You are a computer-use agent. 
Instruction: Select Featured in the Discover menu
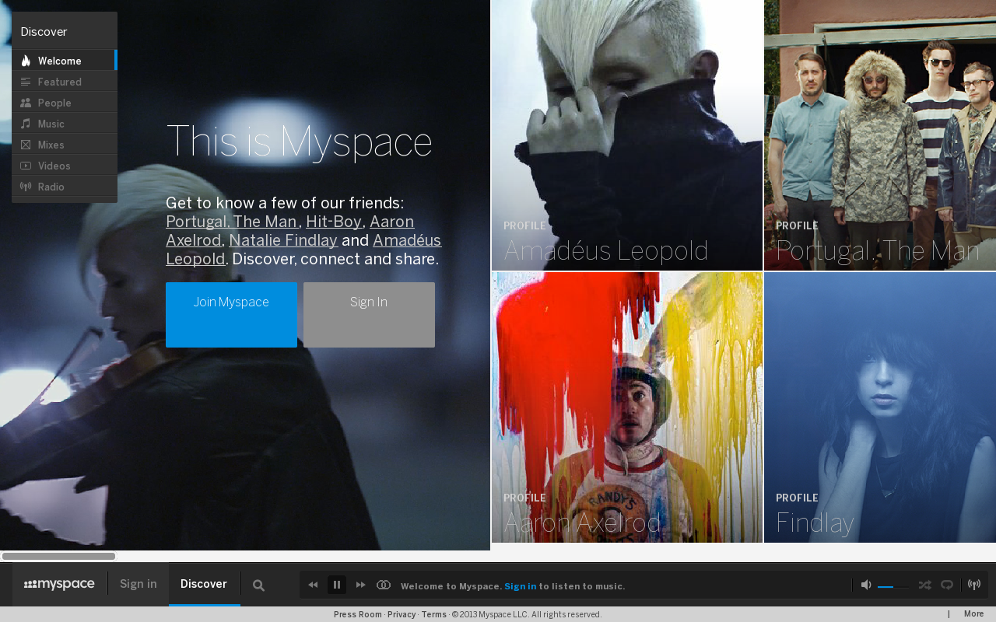(x=65, y=82)
